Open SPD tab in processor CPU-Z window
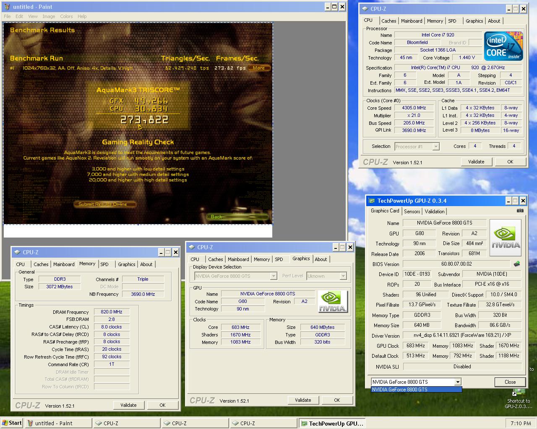The image size is (537, 429). (452, 21)
